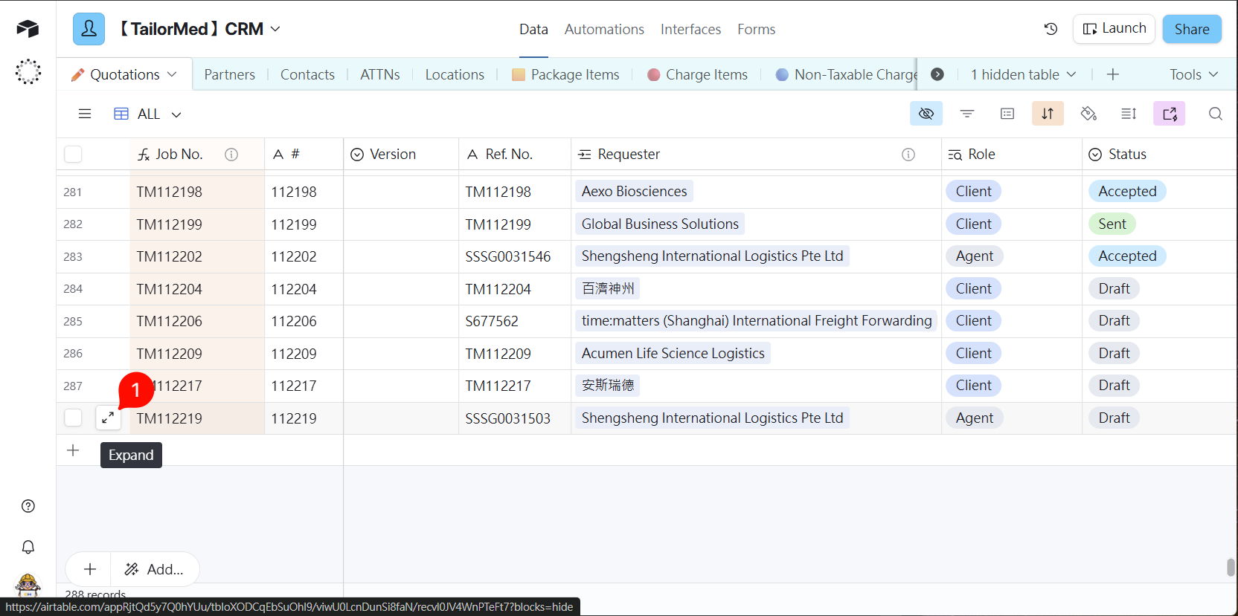Open the search magnifier icon
This screenshot has width=1238, height=616.
(x=1215, y=114)
